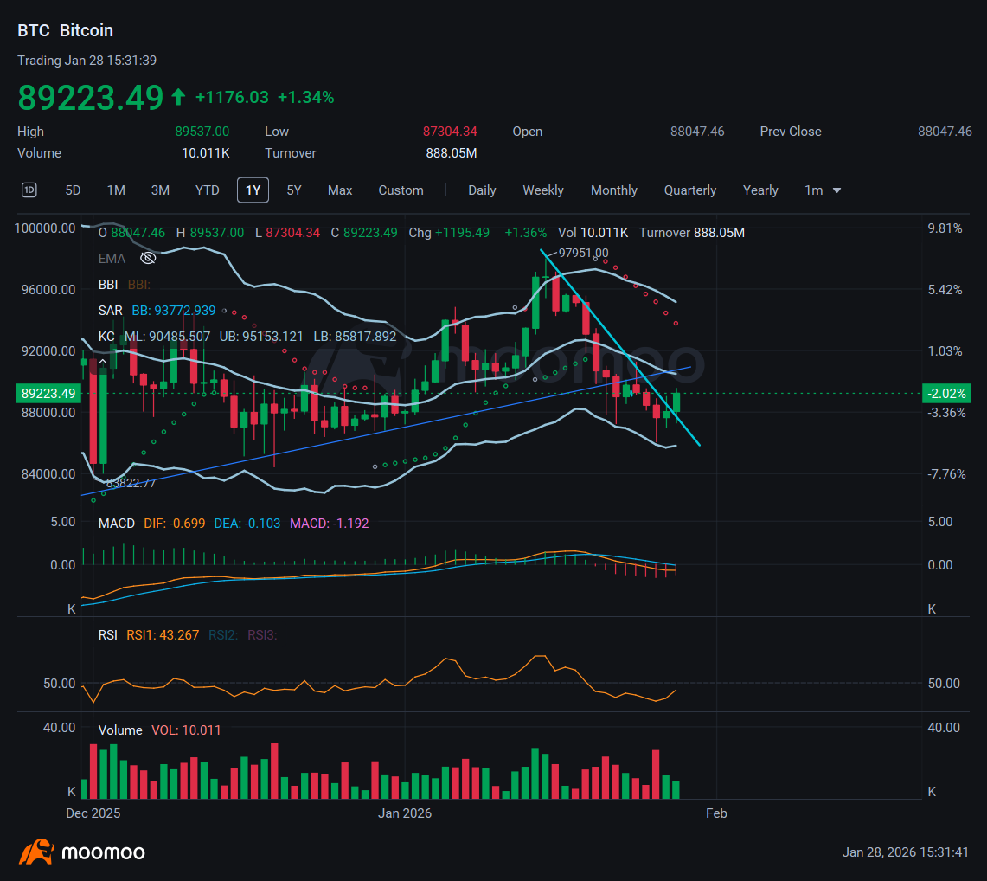The height and width of the screenshot is (881, 987).
Task: Click the green 89223.49 price tag
Action: (x=48, y=392)
